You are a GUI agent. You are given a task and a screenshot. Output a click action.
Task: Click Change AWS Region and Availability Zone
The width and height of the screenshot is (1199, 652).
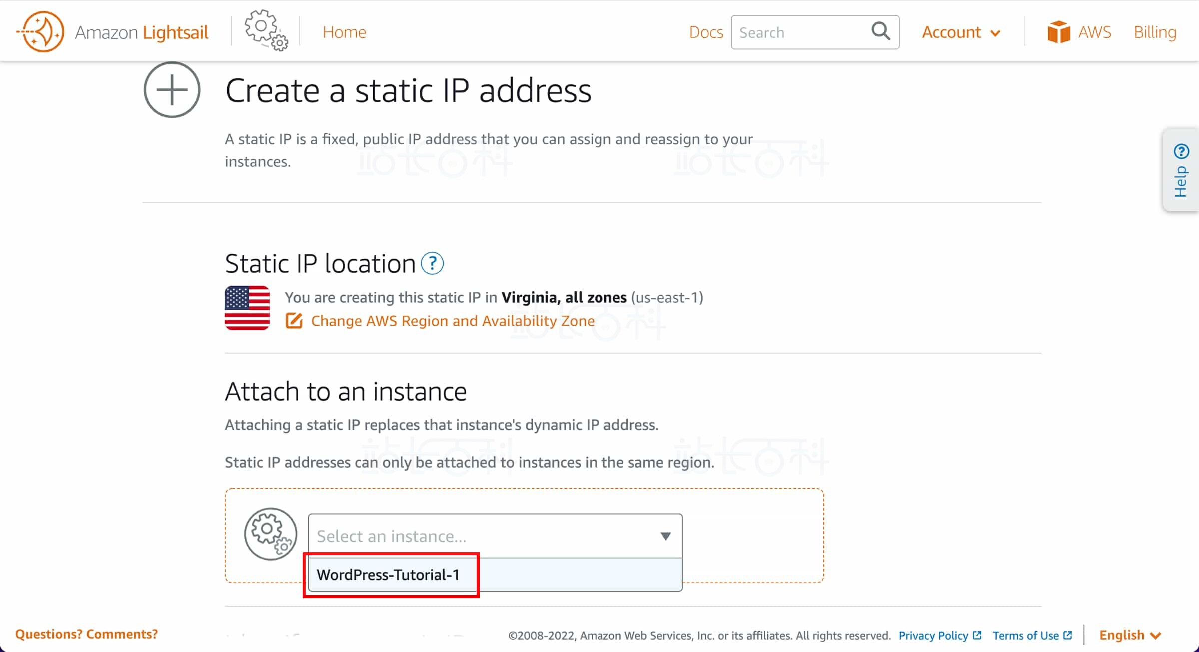[x=453, y=321]
